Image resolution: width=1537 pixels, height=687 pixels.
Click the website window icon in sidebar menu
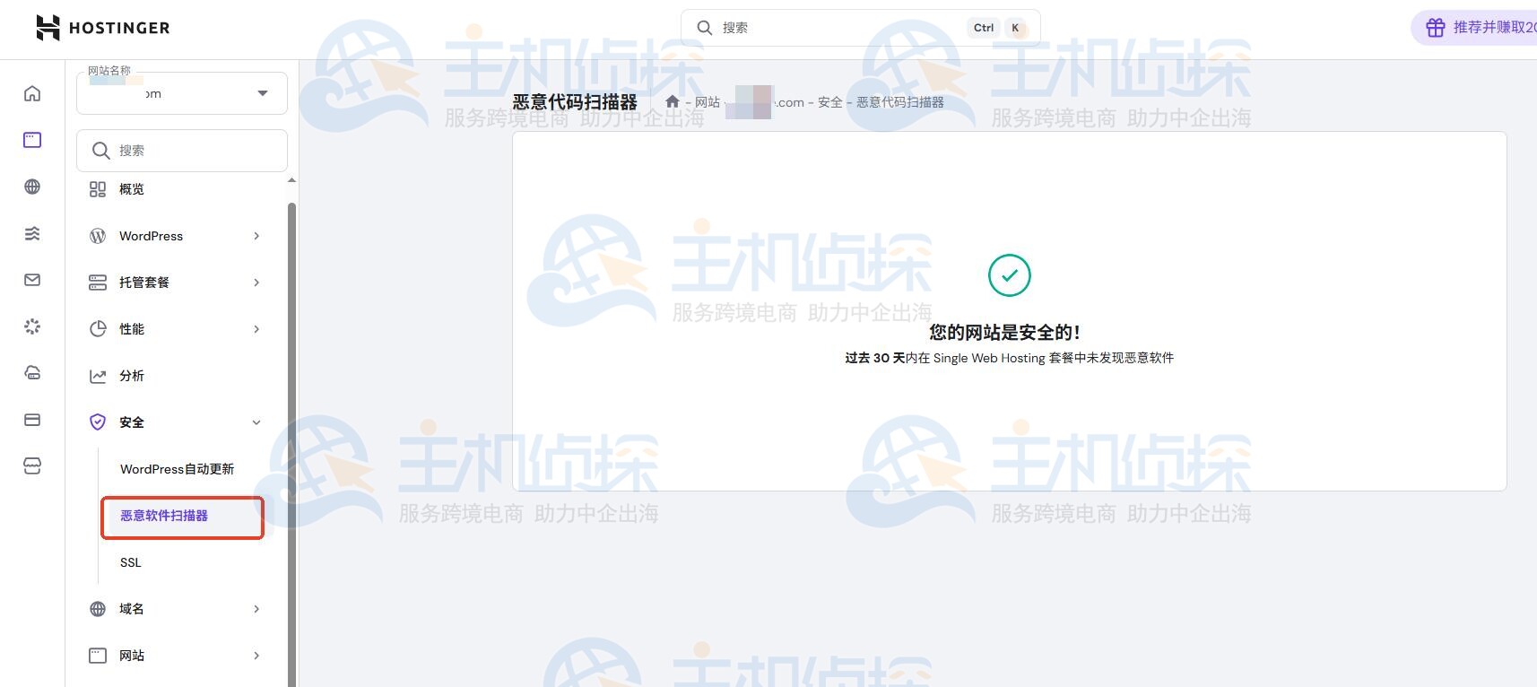tap(98, 656)
